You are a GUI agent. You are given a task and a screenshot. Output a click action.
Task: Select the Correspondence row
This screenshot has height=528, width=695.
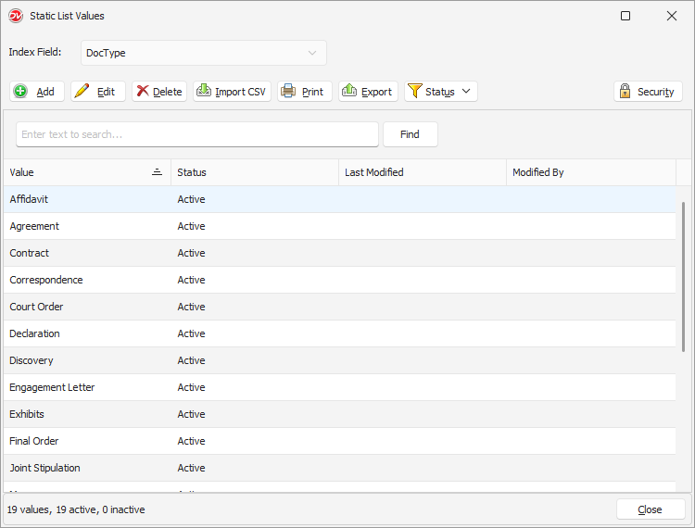[x=339, y=280]
